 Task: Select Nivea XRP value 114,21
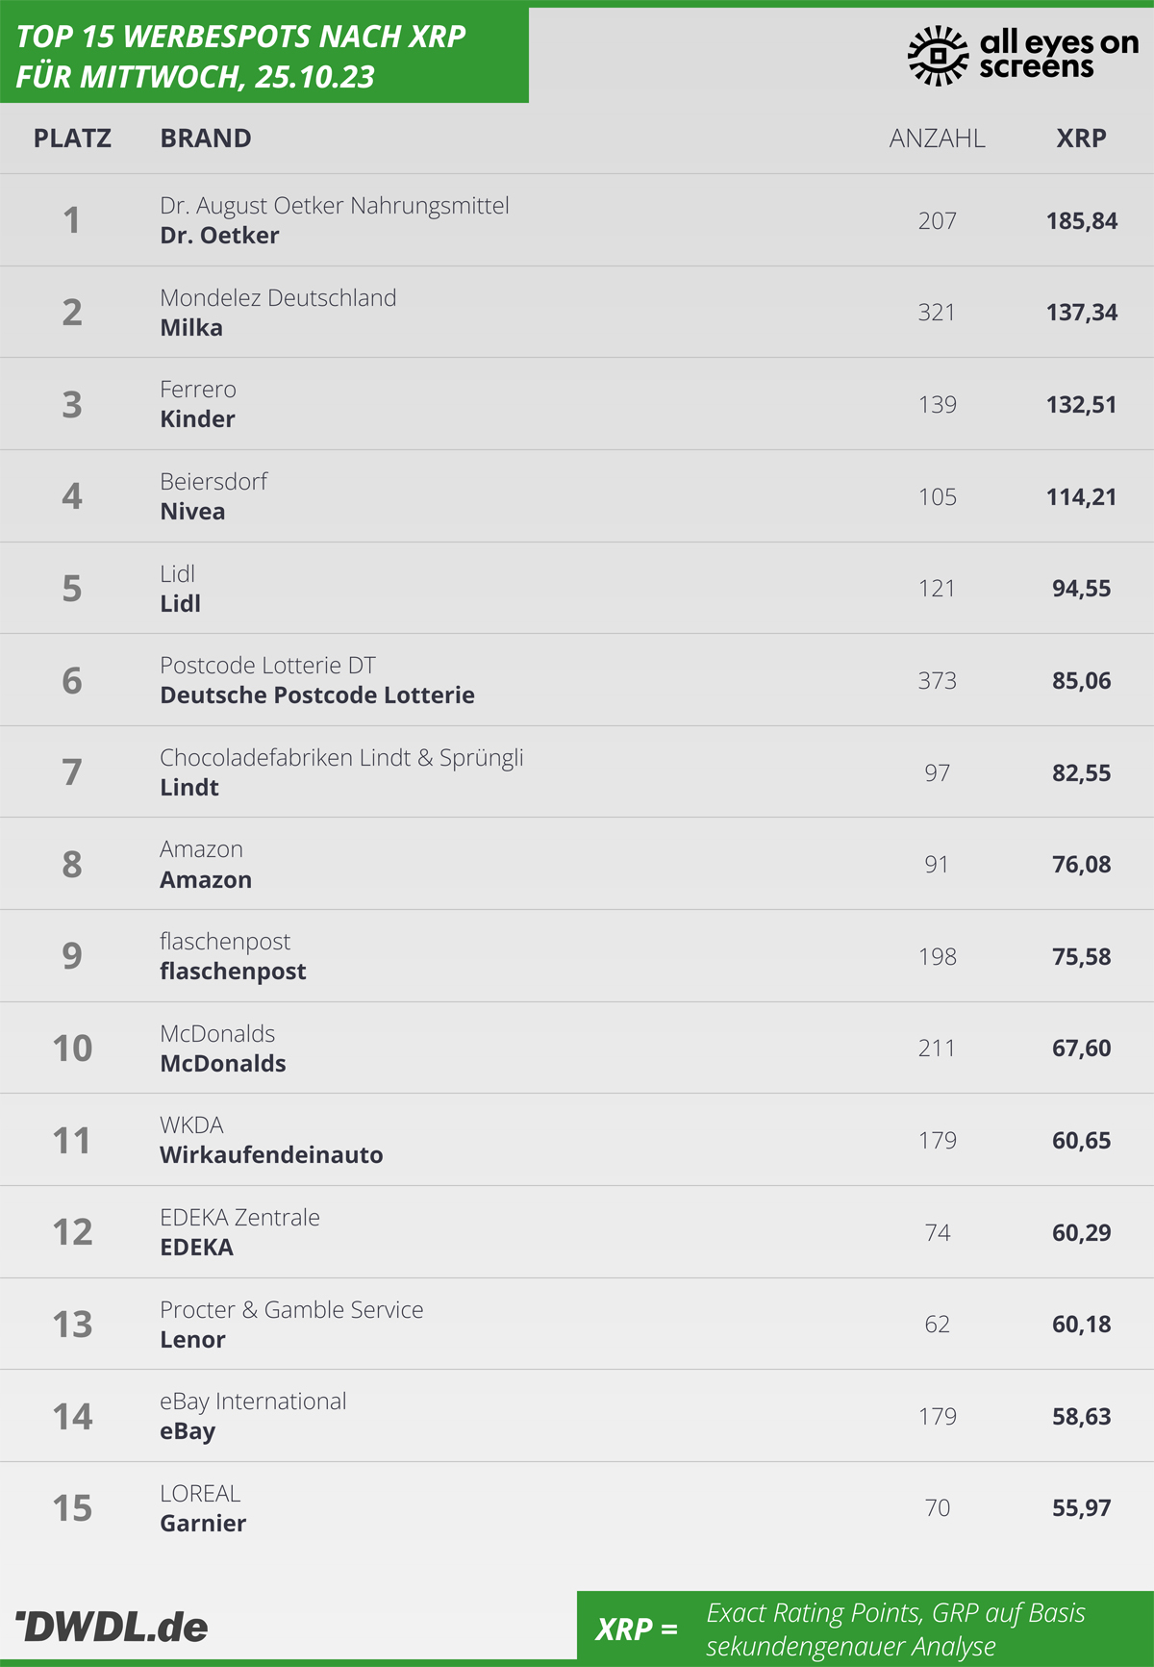[1081, 496]
